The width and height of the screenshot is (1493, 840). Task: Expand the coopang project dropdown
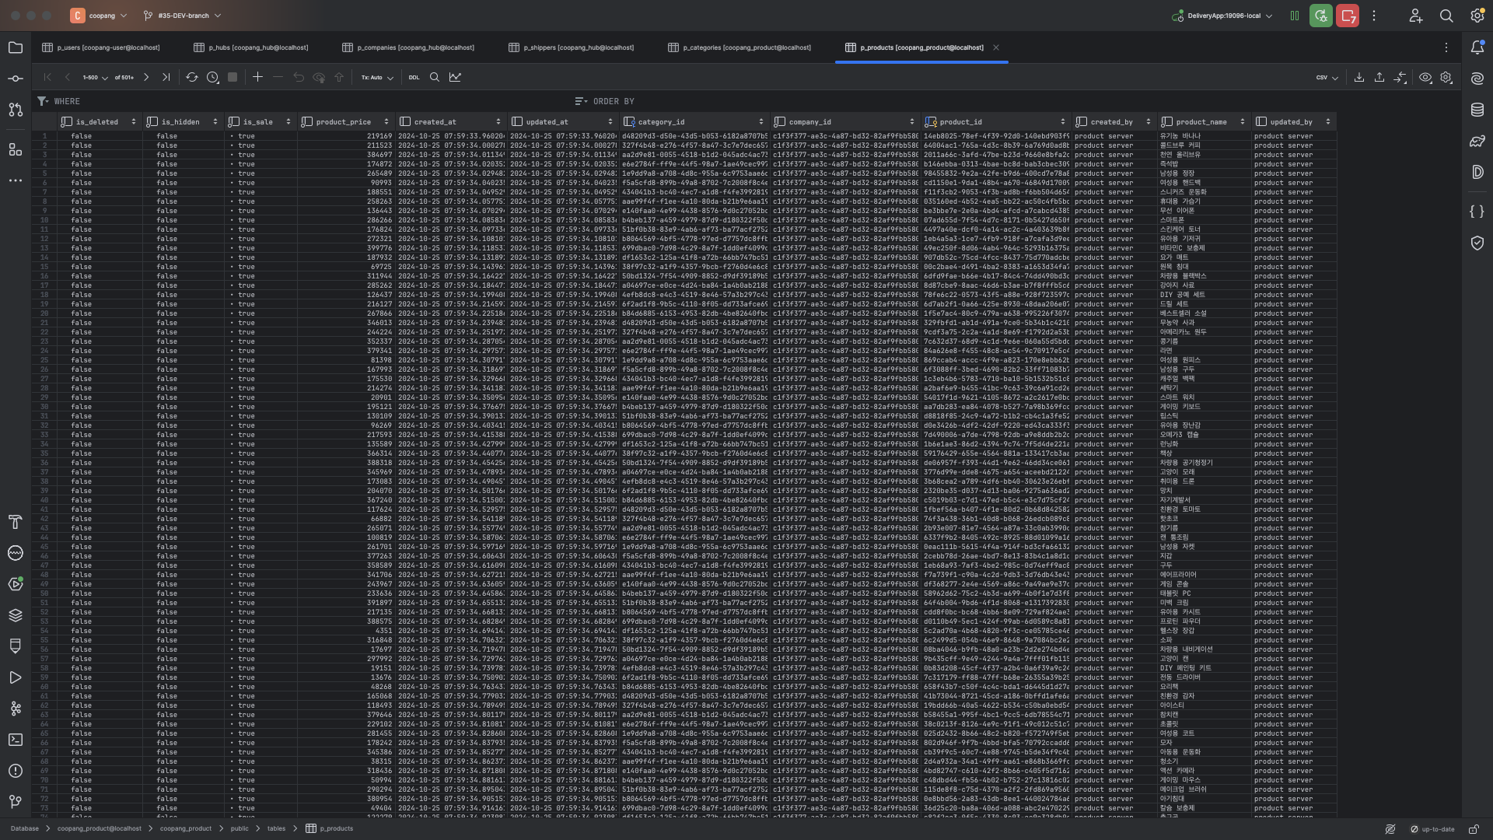pos(99,16)
